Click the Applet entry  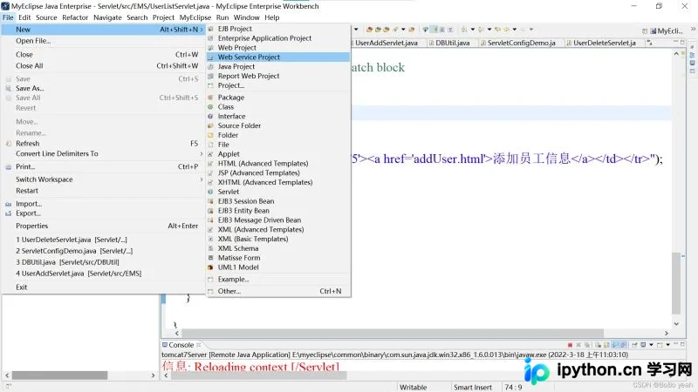point(278,154)
